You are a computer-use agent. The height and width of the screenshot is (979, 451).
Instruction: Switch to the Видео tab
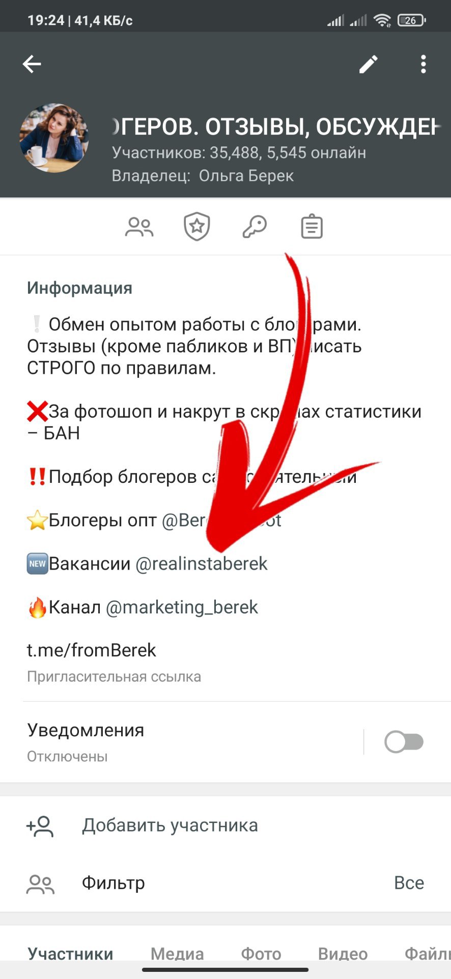(343, 954)
